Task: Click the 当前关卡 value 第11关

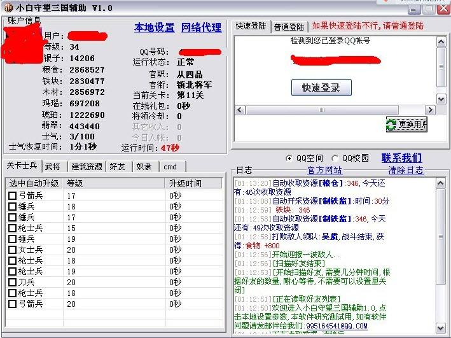Action: [x=190, y=95]
